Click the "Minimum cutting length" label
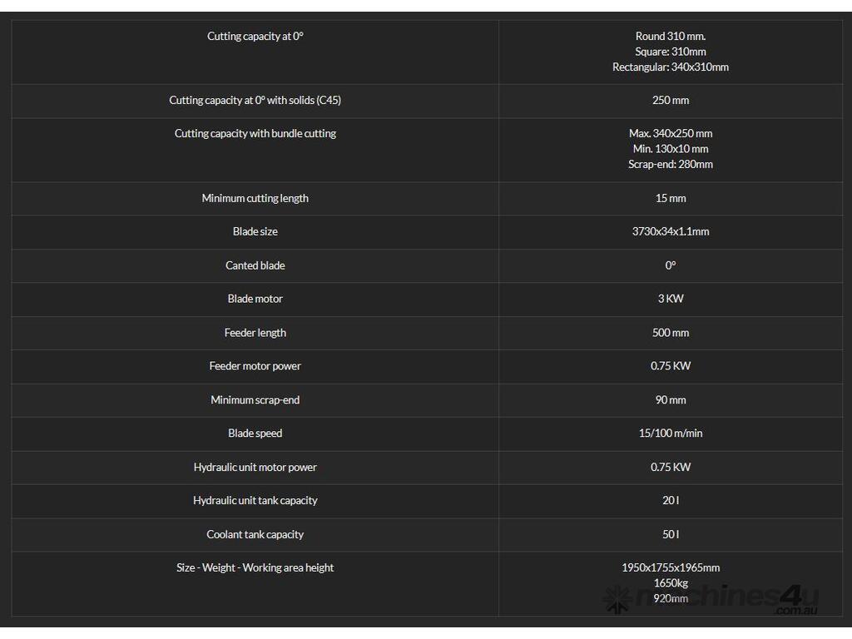 (255, 198)
